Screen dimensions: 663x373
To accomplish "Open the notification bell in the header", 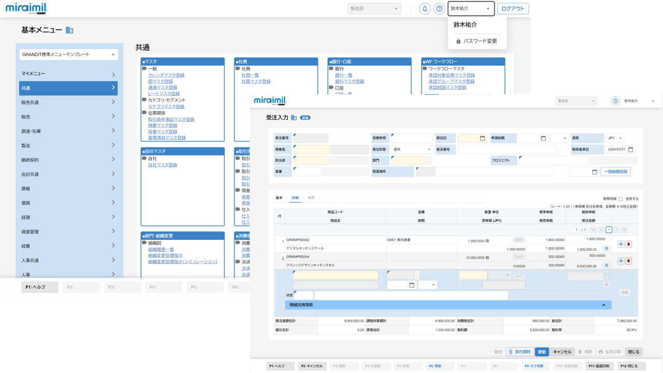I will [425, 9].
